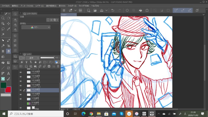This screenshot has width=208, height=117.
Task: Click the red sub drawing color swatch
Action: pyautogui.click(x=8, y=90)
